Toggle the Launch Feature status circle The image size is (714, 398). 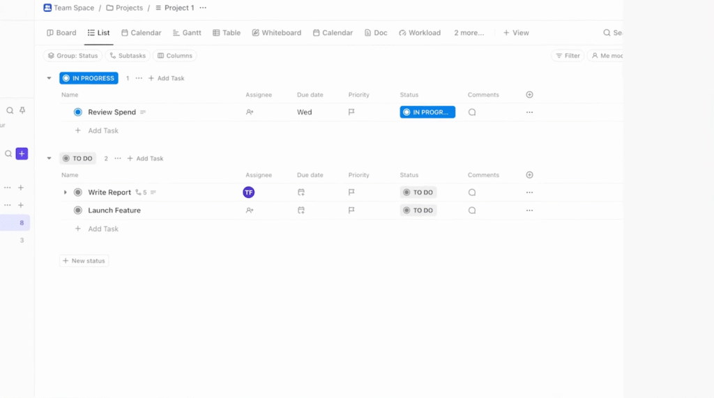point(78,211)
